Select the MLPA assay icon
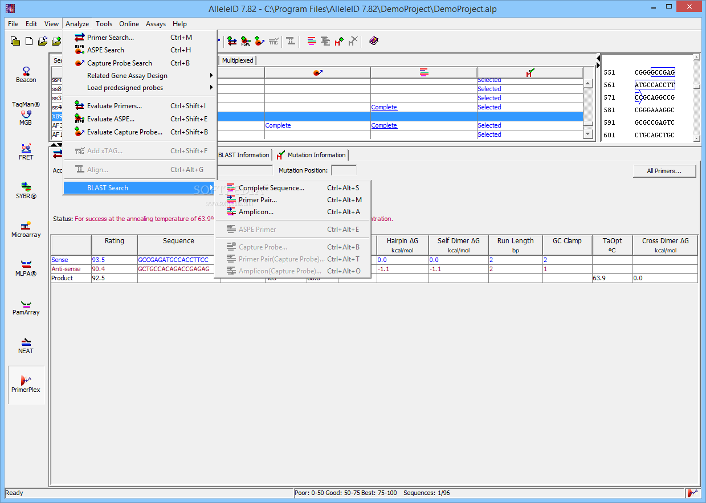706x503 pixels. (26, 268)
